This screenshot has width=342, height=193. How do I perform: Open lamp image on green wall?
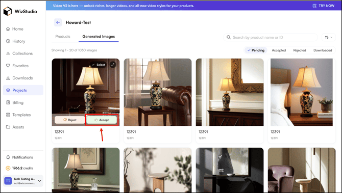[x=86, y=170]
